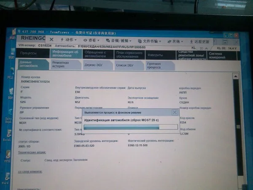Viewport: 253px width, 190px height.
Task: Click the file transfer documents icon
Action: [x=140, y=41]
